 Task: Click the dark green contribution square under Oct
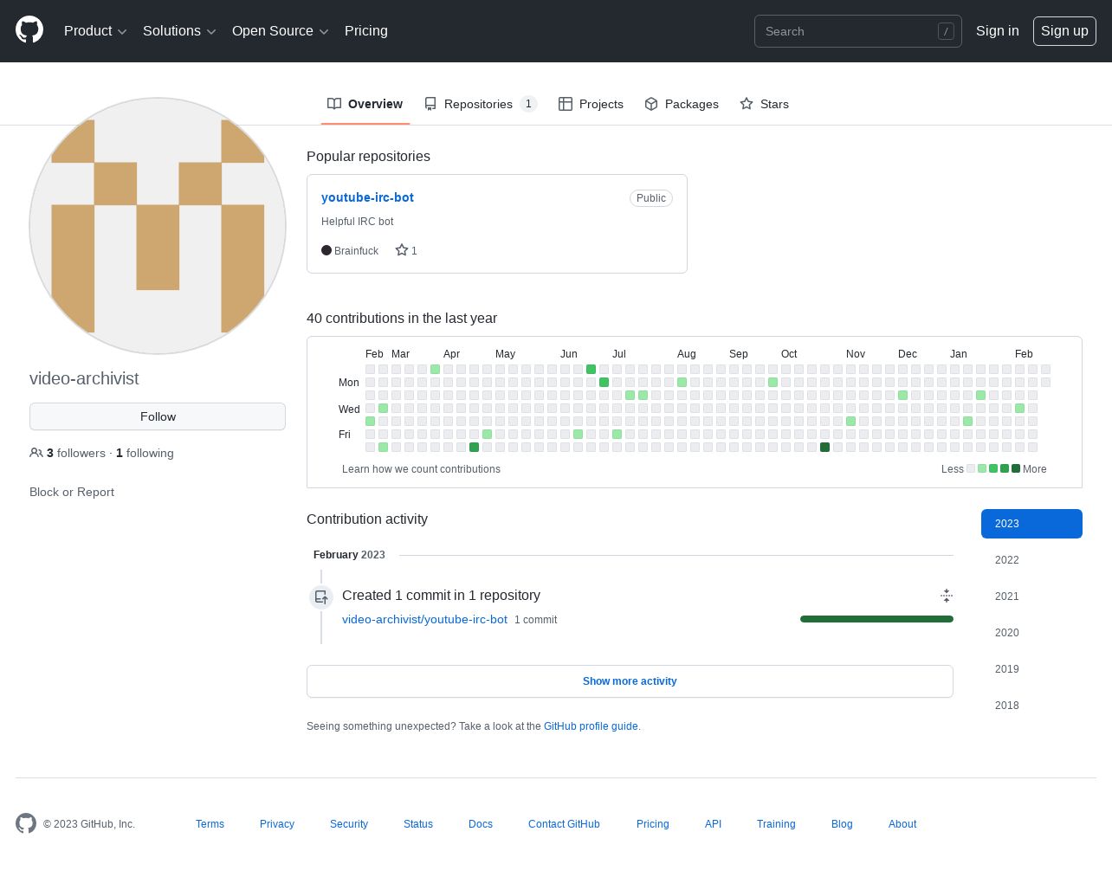[824, 448]
